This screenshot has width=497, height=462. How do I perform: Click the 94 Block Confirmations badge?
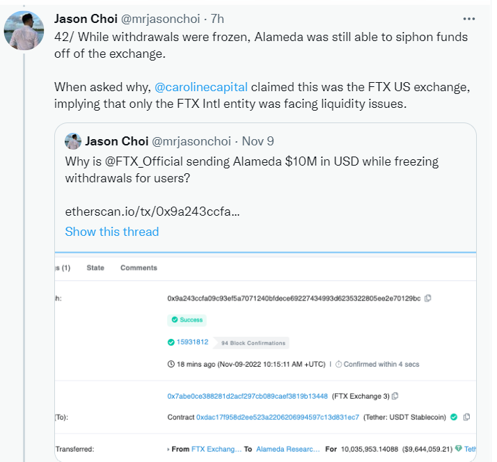pos(253,343)
